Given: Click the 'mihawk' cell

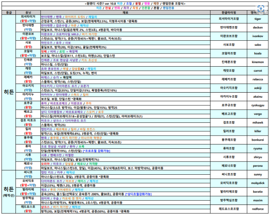Looking at the screenshot, I should [258, 122].
